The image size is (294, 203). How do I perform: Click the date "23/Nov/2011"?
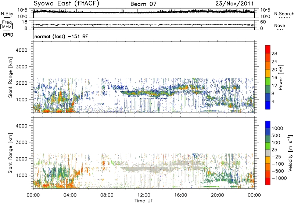[234, 4]
